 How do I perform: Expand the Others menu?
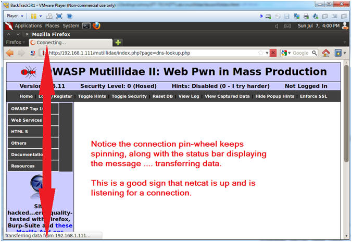point(33,143)
